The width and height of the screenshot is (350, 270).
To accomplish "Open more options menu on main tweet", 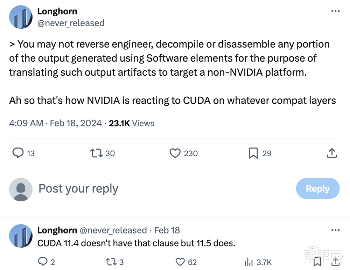I will click(335, 11).
